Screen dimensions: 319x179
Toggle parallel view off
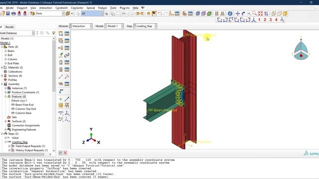(217, 13)
